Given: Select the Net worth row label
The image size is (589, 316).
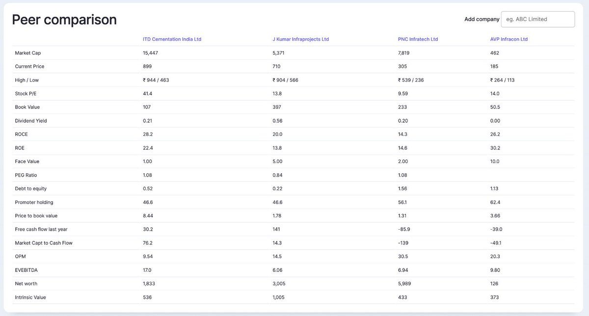Looking at the screenshot, I should click(26, 284).
